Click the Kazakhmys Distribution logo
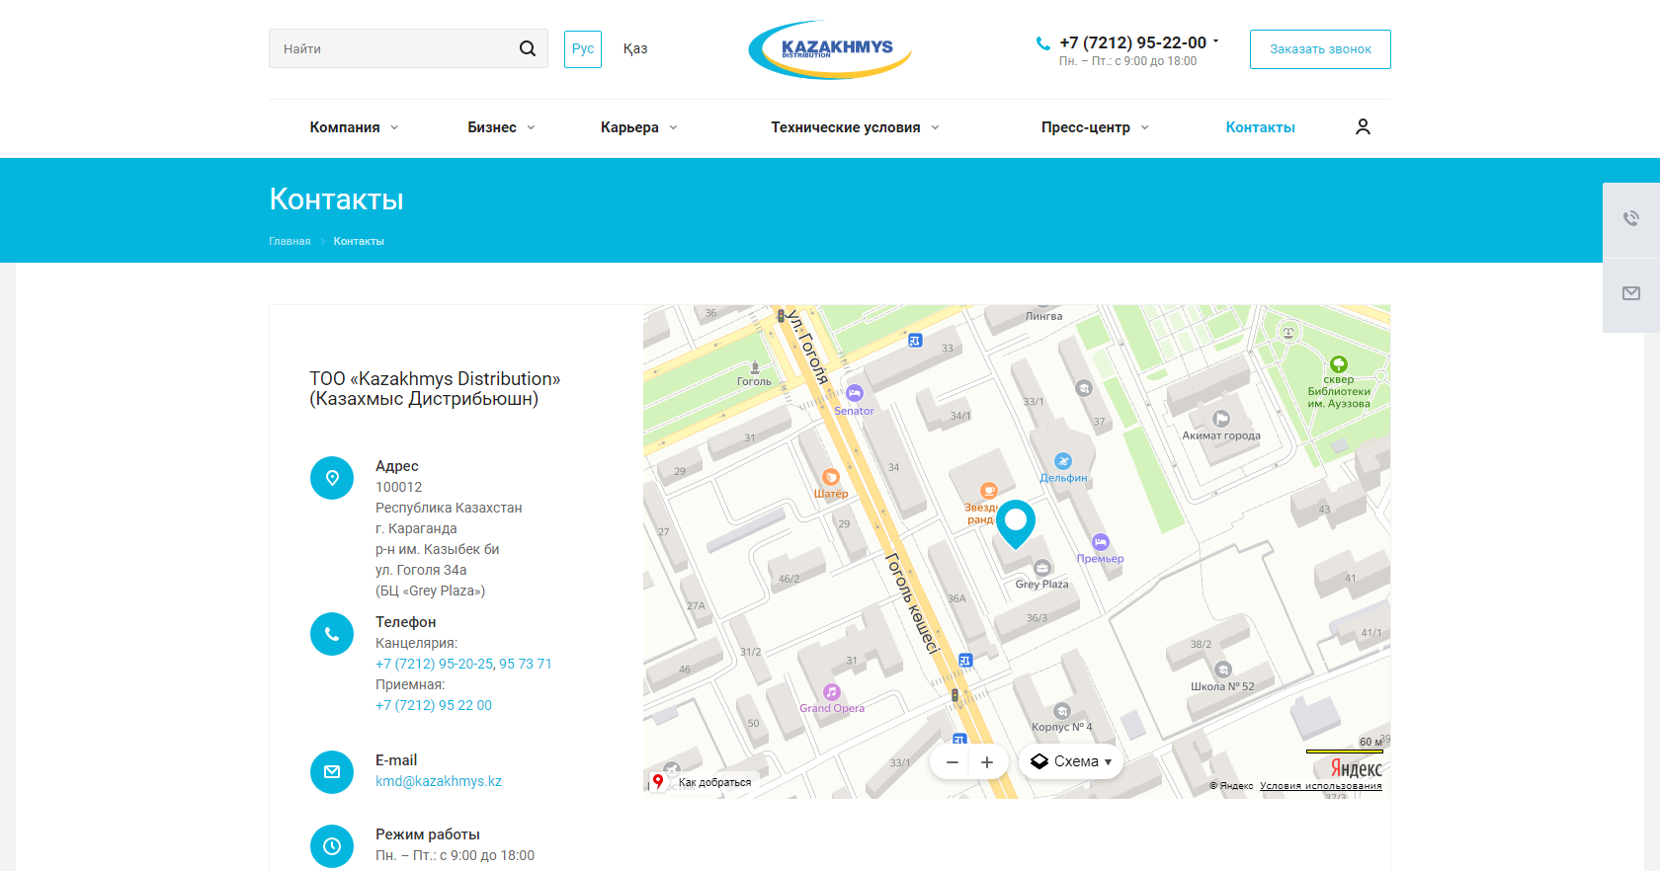 click(x=830, y=49)
